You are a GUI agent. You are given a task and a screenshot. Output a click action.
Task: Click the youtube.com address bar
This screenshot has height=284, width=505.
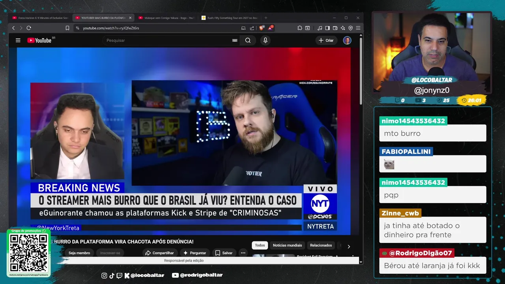[158, 28]
